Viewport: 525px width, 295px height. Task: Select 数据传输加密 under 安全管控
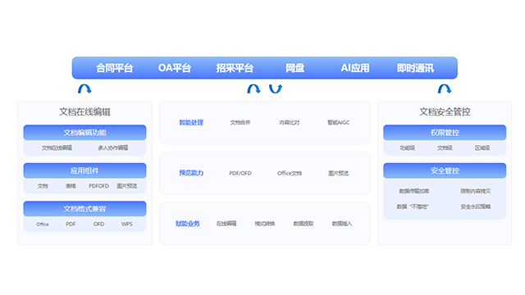pyautogui.click(x=414, y=191)
